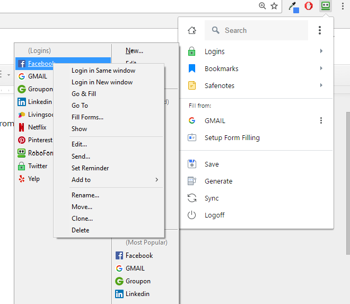Screen dimensions: 350x304
Task: Select Set Reminder in the context menu
Action: 90,168
